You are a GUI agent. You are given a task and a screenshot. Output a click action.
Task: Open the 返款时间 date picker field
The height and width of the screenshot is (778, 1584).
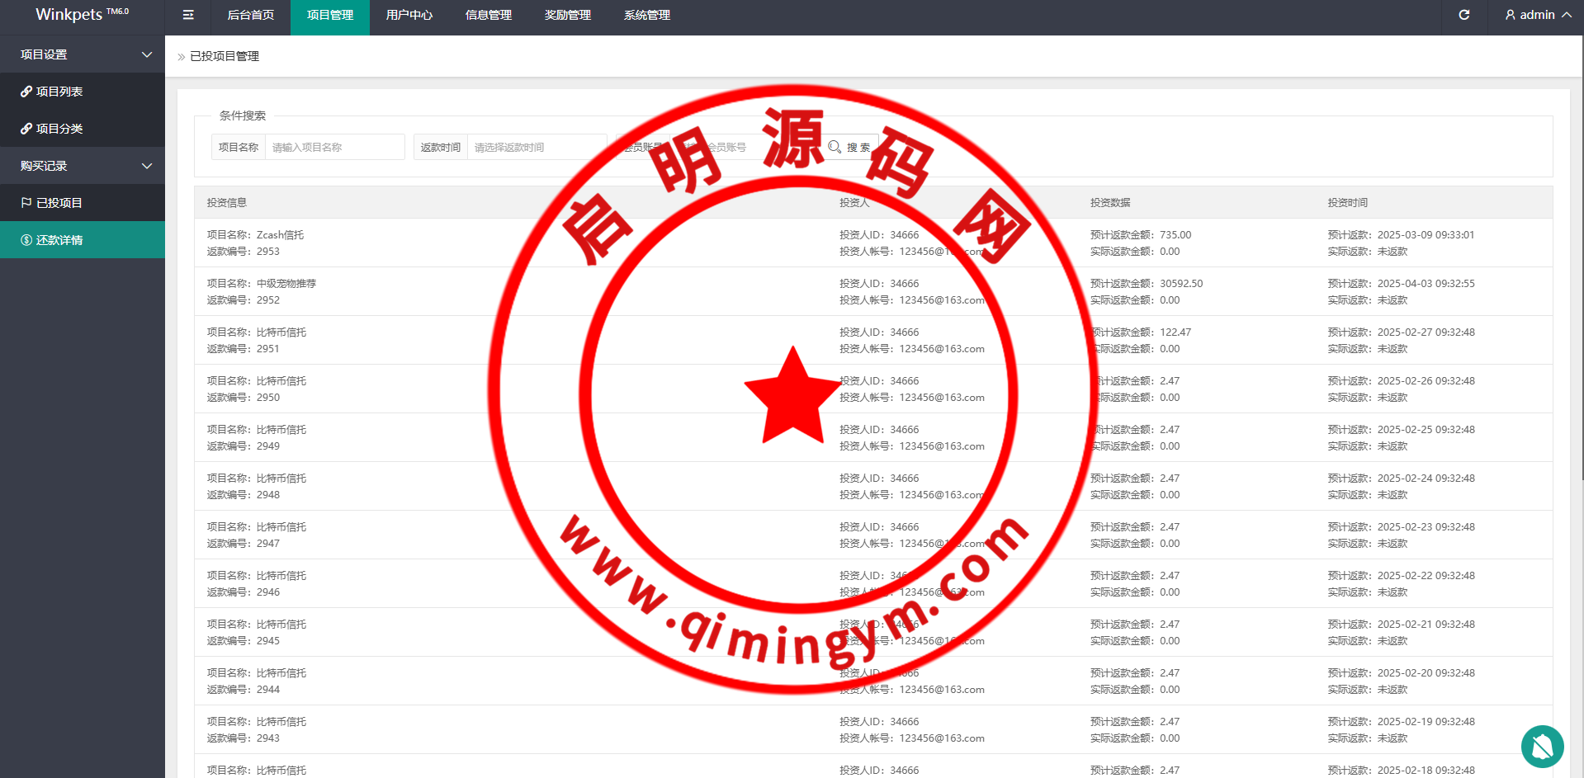click(x=537, y=147)
